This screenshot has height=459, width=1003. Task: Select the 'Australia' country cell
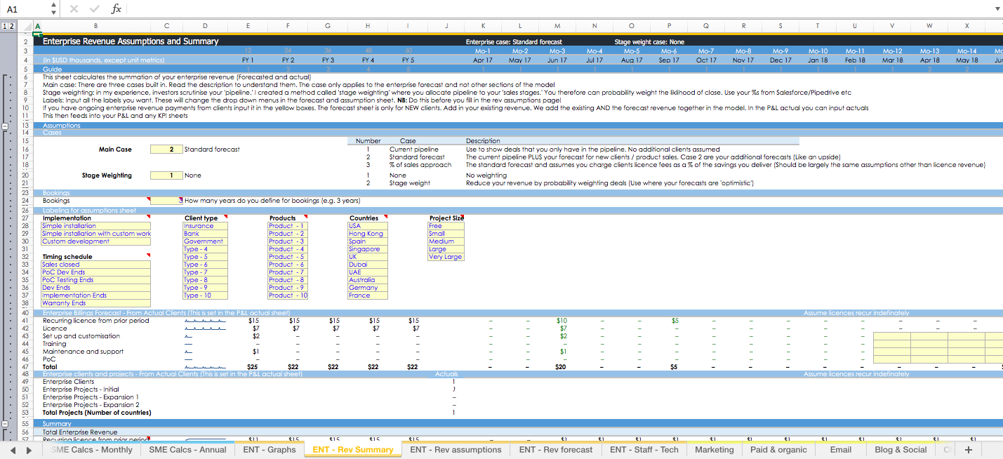[366, 280]
